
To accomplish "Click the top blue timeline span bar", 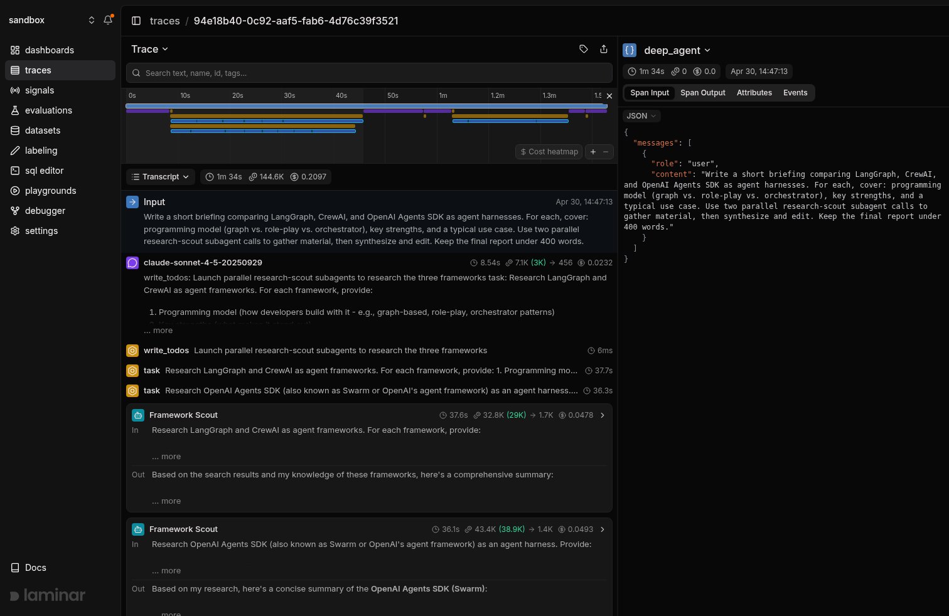I will (x=367, y=106).
